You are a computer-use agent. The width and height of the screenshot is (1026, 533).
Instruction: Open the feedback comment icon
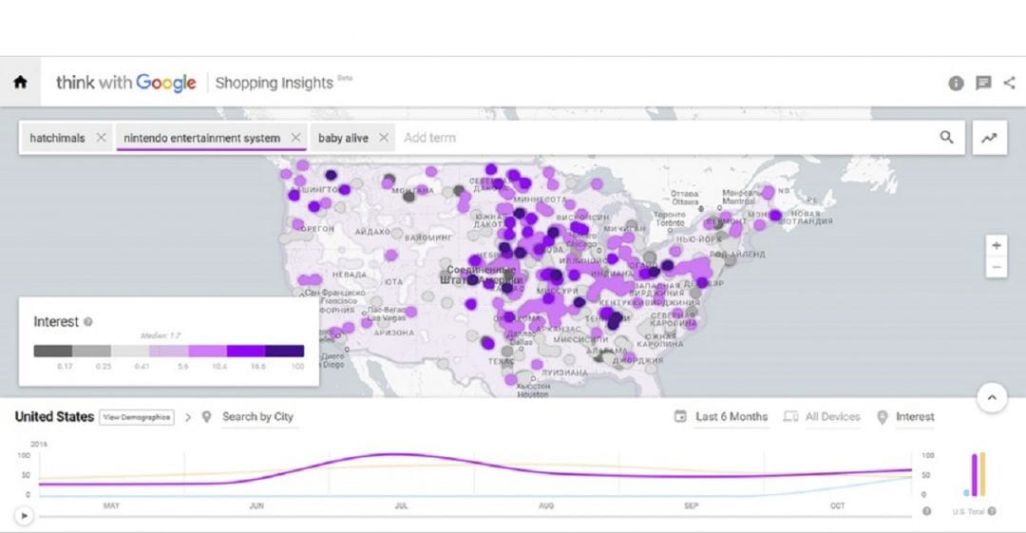pos(983,84)
